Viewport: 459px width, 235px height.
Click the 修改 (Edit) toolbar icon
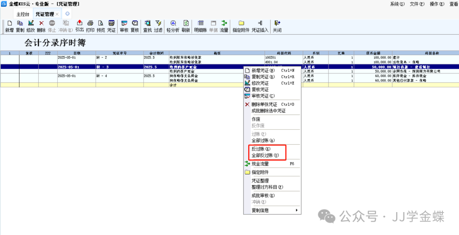pos(31,26)
